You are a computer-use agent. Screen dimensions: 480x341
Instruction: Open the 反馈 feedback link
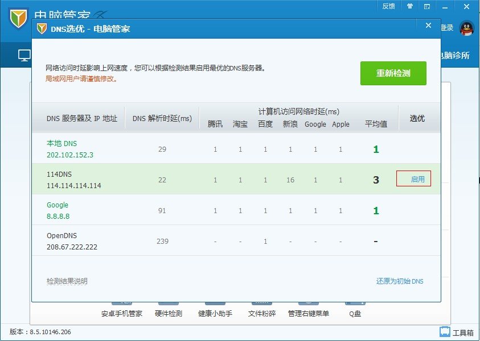(x=388, y=6)
